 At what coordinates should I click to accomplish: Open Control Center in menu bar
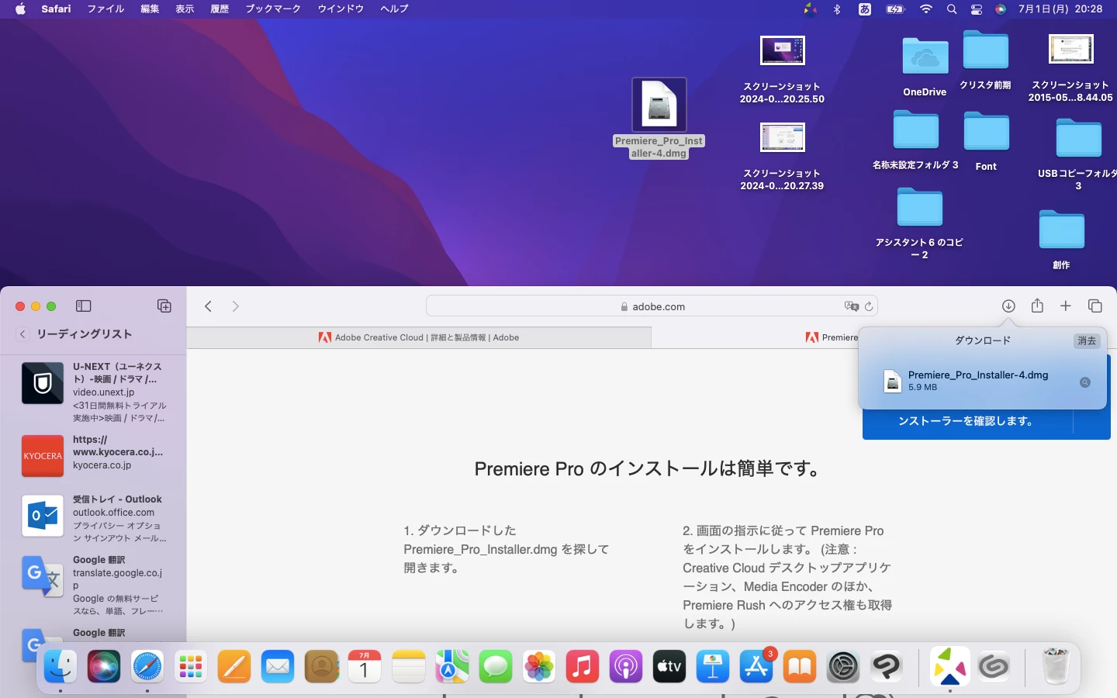977,9
